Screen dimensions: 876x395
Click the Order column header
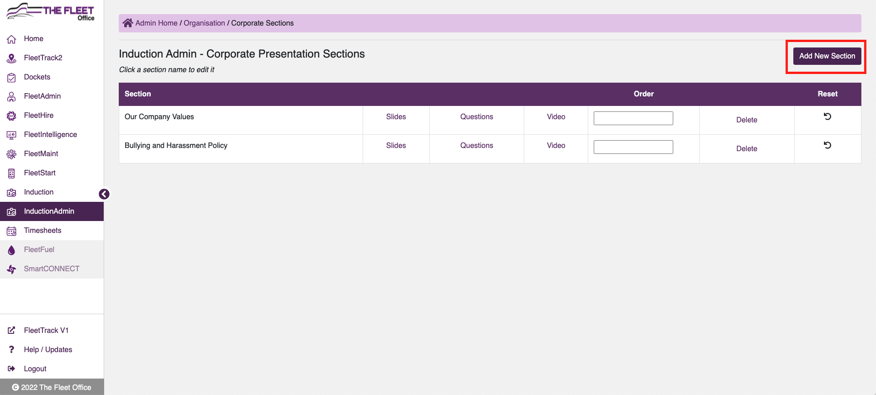point(644,94)
